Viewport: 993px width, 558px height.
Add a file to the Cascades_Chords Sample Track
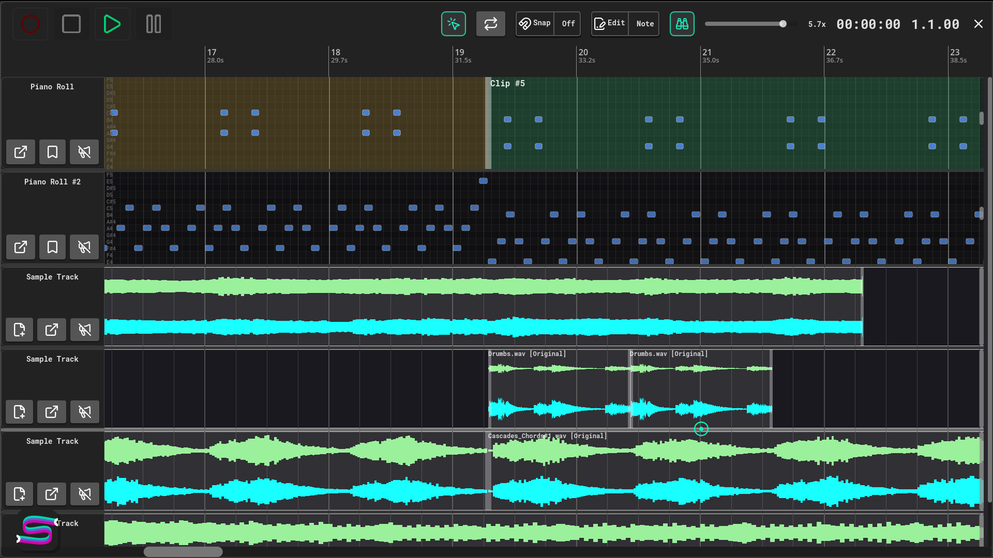pos(20,494)
